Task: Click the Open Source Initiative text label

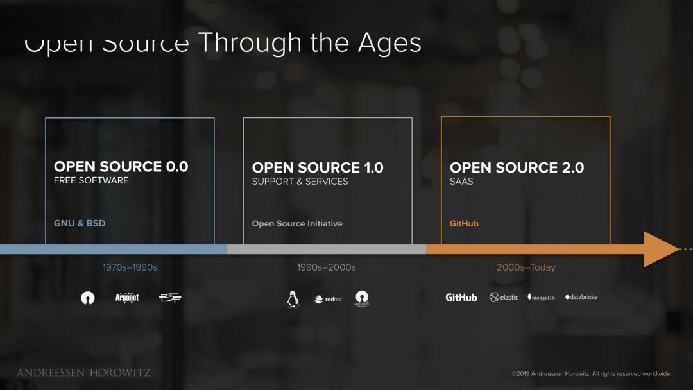Action: point(297,223)
